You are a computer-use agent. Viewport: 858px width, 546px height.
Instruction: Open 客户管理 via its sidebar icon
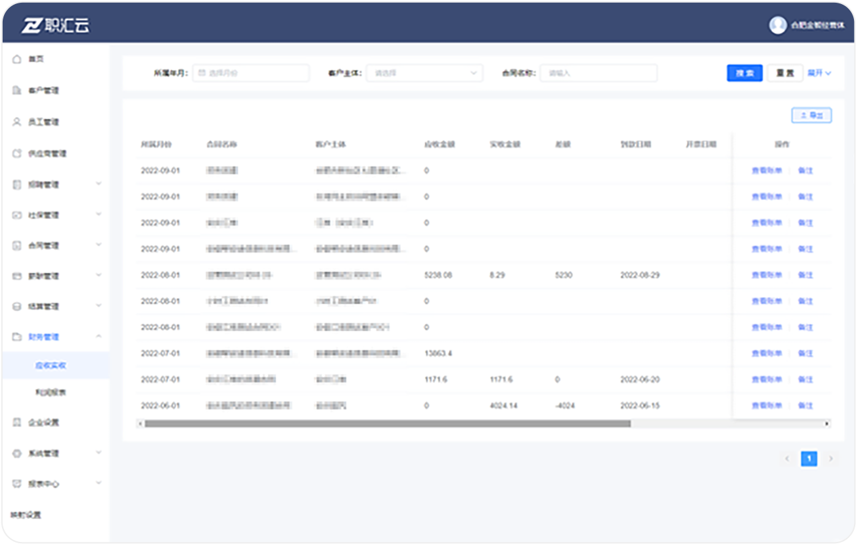point(18,91)
